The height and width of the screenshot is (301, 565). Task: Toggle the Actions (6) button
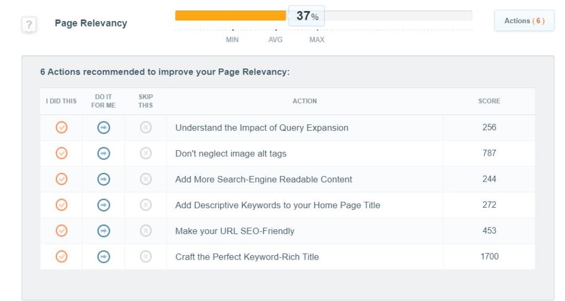click(524, 21)
